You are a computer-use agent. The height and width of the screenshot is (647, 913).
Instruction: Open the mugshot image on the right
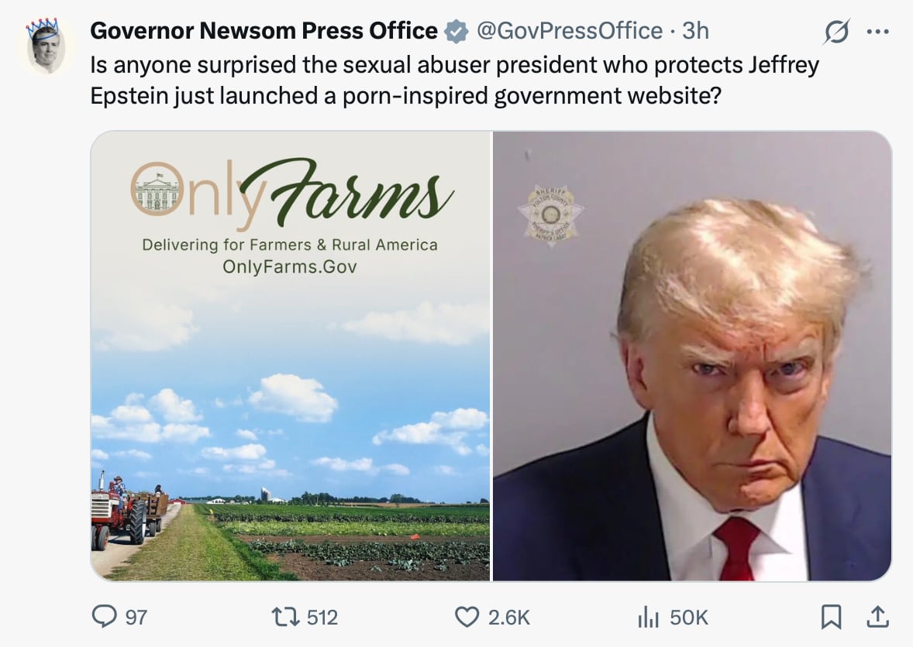(692, 356)
